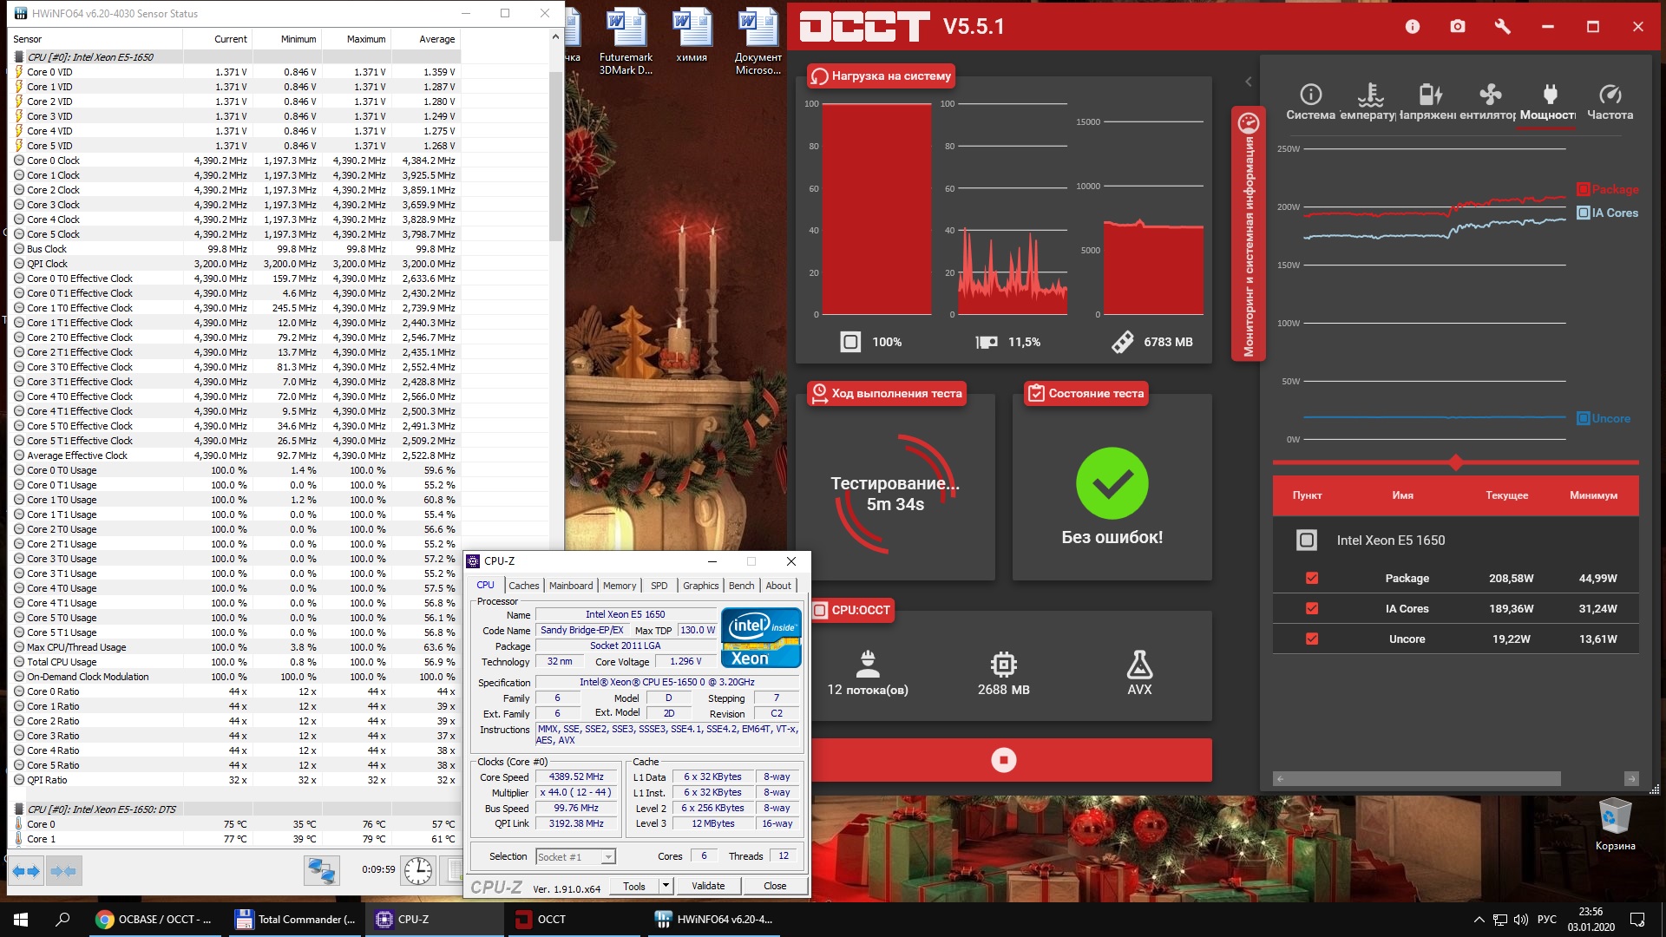Stop the OCCT test

1003,760
